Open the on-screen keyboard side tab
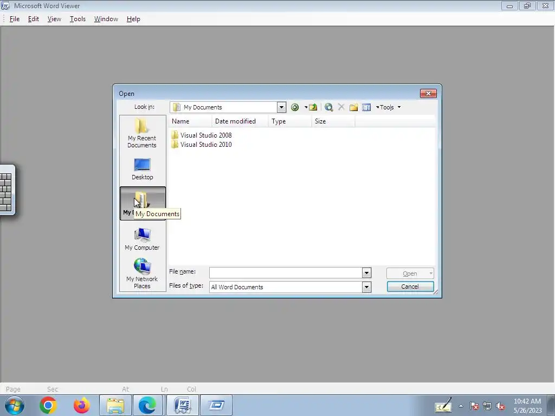This screenshot has height=416, width=555. point(7,190)
